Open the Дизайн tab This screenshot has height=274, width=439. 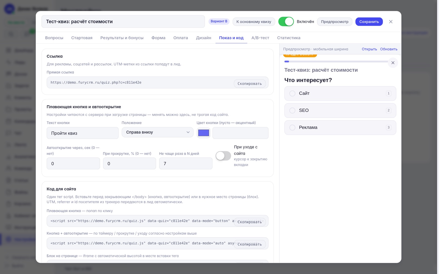tap(204, 38)
